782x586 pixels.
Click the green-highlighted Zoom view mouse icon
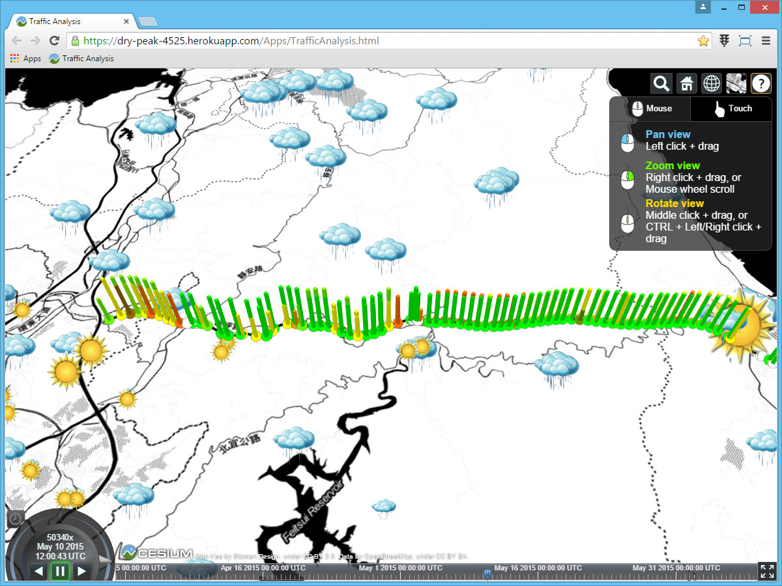(x=627, y=180)
